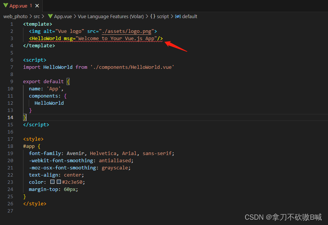
Task: Click the opening <template> tag
Action: point(38,24)
